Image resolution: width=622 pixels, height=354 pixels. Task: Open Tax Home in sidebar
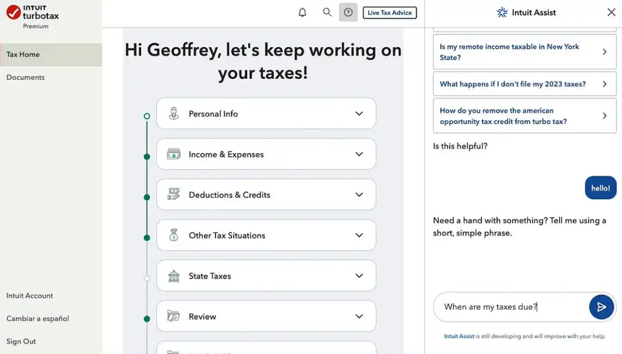(x=23, y=55)
